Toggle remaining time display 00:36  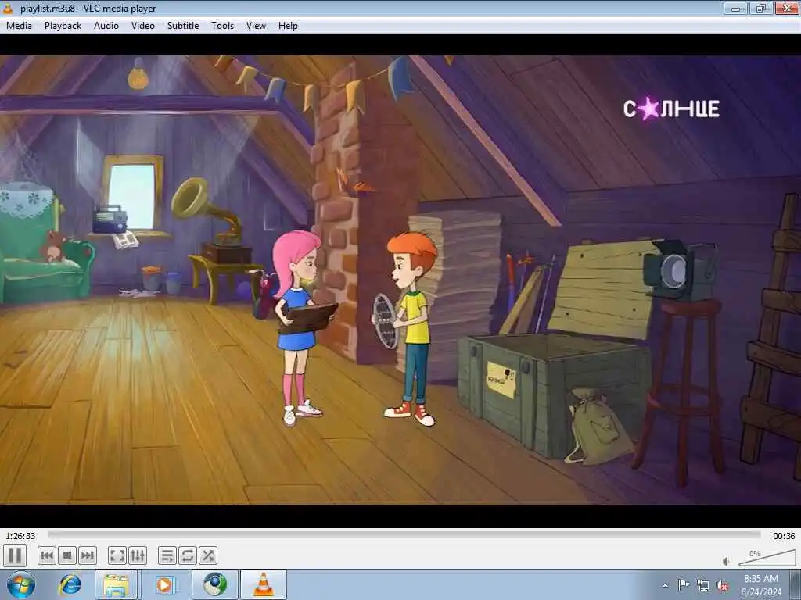tap(784, 536)
